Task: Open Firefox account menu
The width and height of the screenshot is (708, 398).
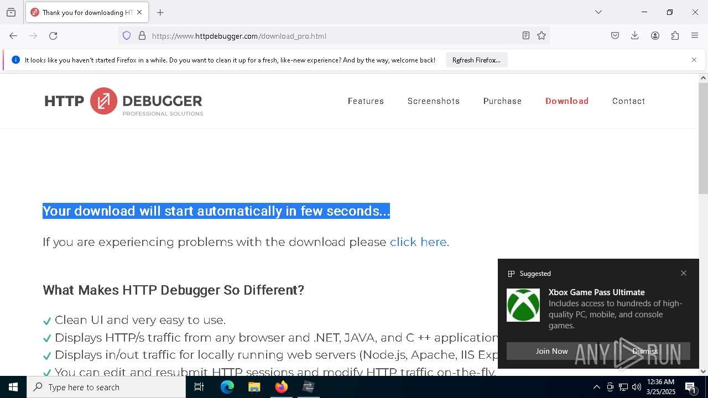Action: click(655, 36)
